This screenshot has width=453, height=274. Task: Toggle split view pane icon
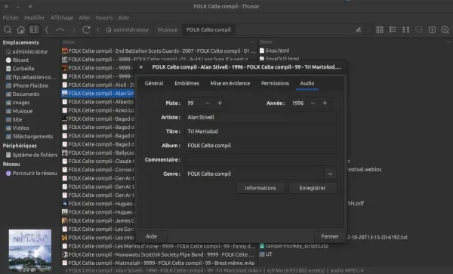(34, 29)
